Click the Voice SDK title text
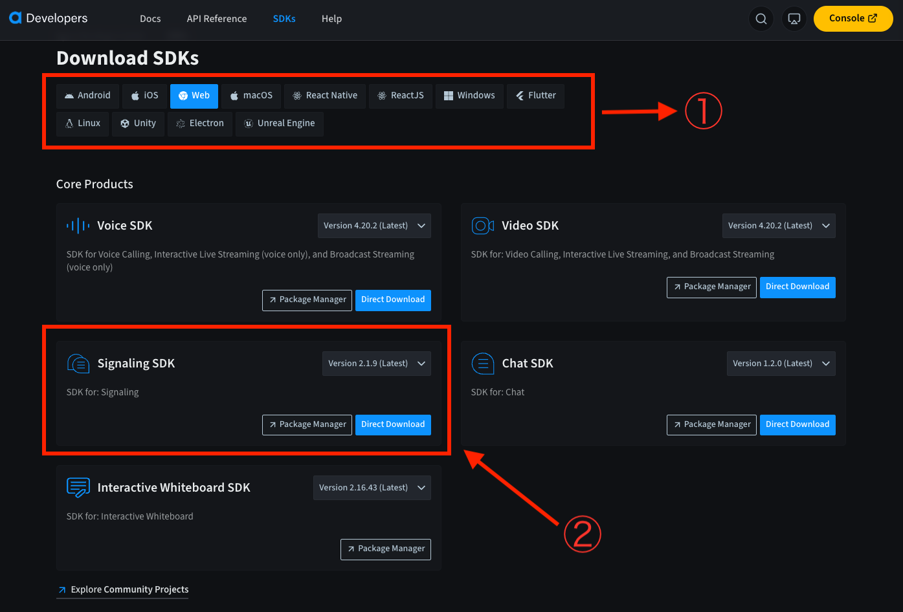Screen dimensions: 903x612 coord(125,226)
